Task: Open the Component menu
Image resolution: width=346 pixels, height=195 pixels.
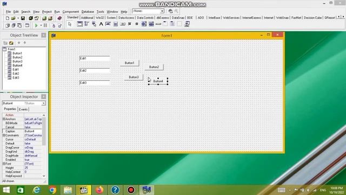Action: point(71,12)
